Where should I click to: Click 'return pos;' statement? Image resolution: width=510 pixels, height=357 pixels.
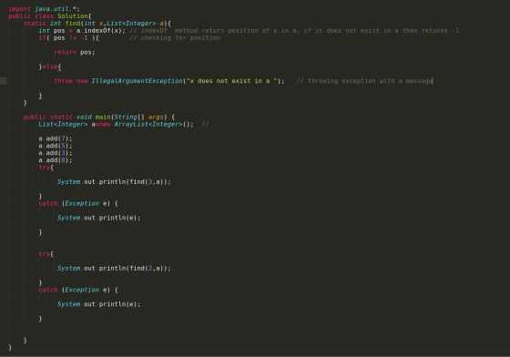click(x=74, y=52)
